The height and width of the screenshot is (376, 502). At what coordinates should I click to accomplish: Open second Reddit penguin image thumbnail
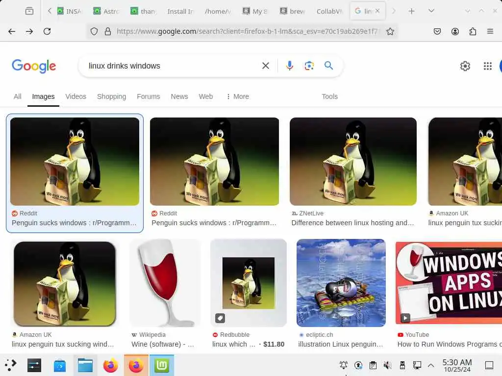[x=214, y=162]
